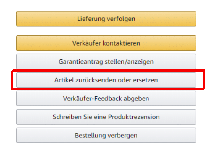Click the button highlighted by the red box
This screenshot has width=205, height=151.
106,80
